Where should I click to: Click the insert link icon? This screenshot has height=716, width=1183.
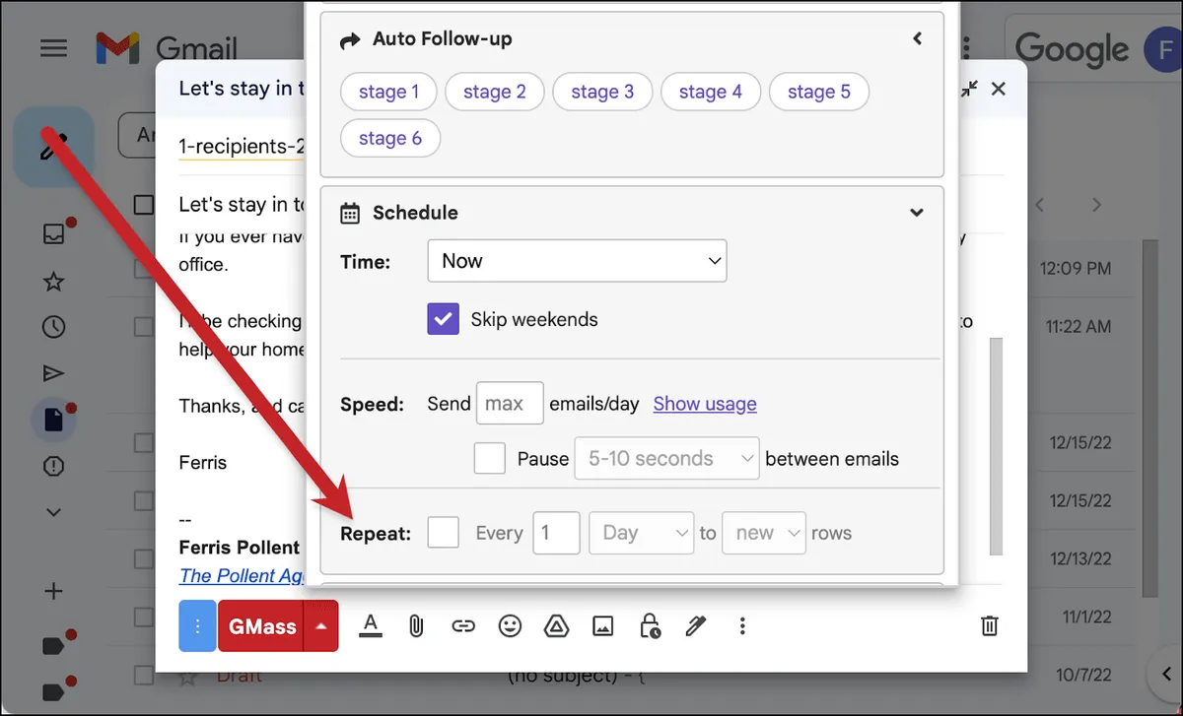(x=463, y=625)
